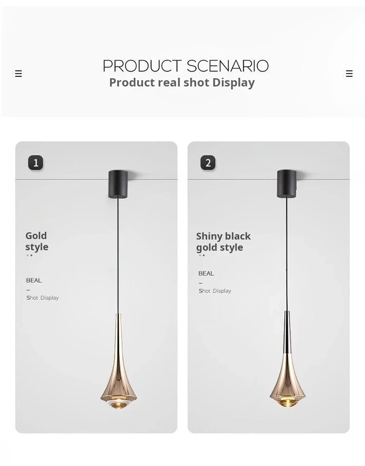
Task: Click the dot indicator below Shiny black gold style
Action: 202,255
